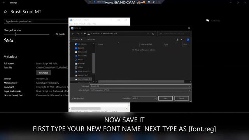Screen dimensions: 249x140
Task: Close the Save As dialog
Action: point(189,28)
